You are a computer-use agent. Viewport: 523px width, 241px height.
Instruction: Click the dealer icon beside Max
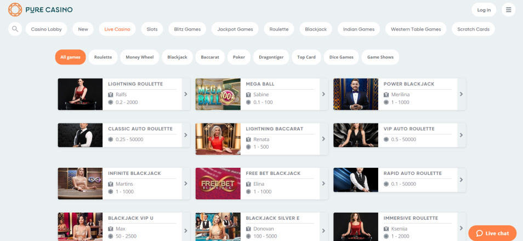[111, 228]
